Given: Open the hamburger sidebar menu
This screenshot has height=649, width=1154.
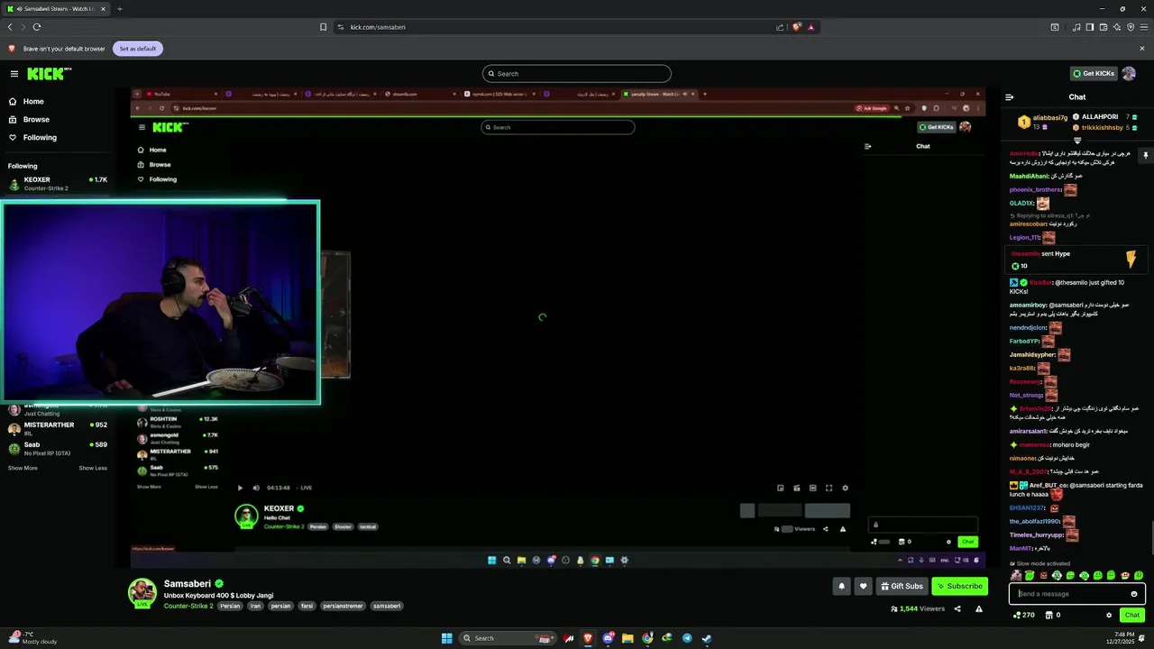Looking at the screenshot, I should tap(14, 74).
